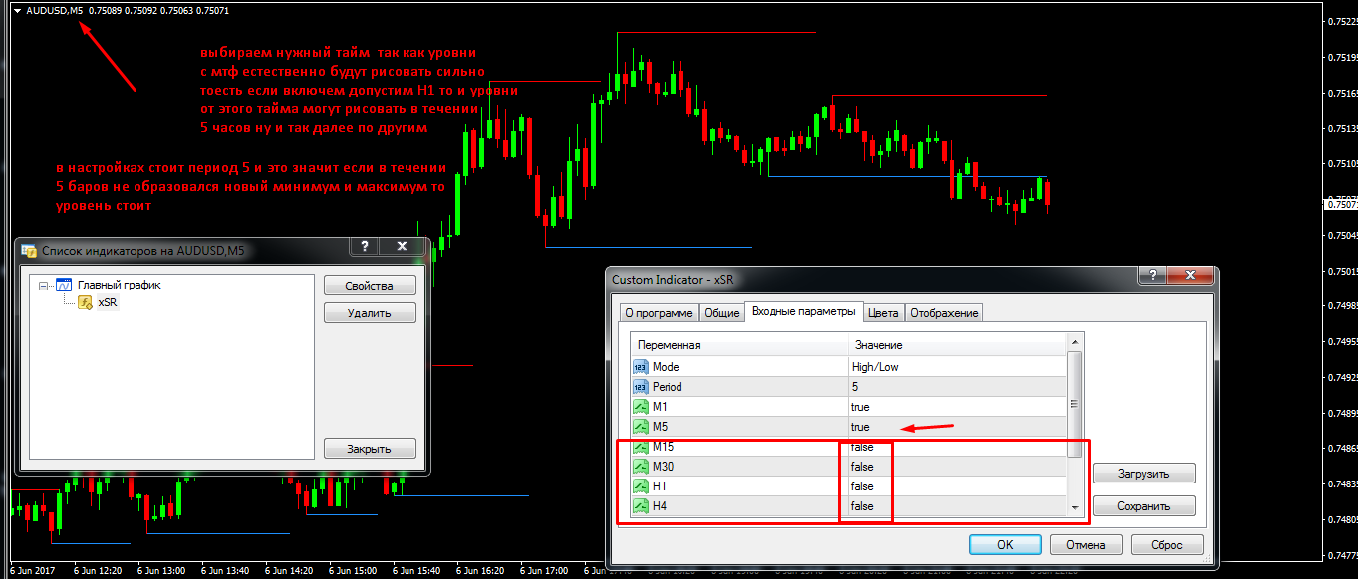The width and height of the screenshot is (1358, 579).
Task: Open the Отображение tab
Action: (944, 312)
